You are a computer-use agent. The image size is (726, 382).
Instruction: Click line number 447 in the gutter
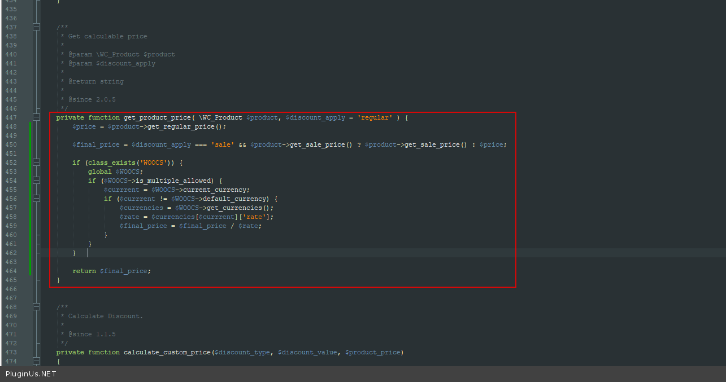click(x=11, y=117)
